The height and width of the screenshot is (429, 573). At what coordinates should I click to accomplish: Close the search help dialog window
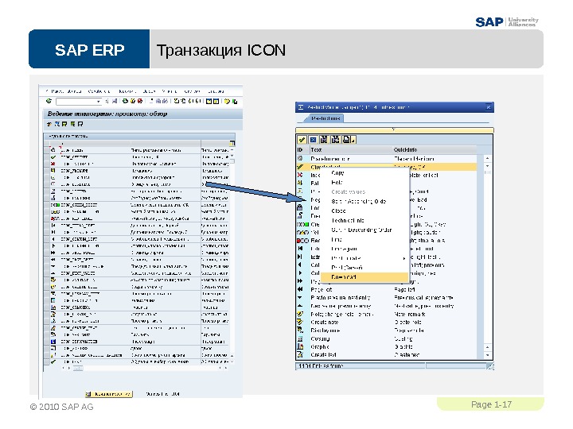(x=489, y=107)
